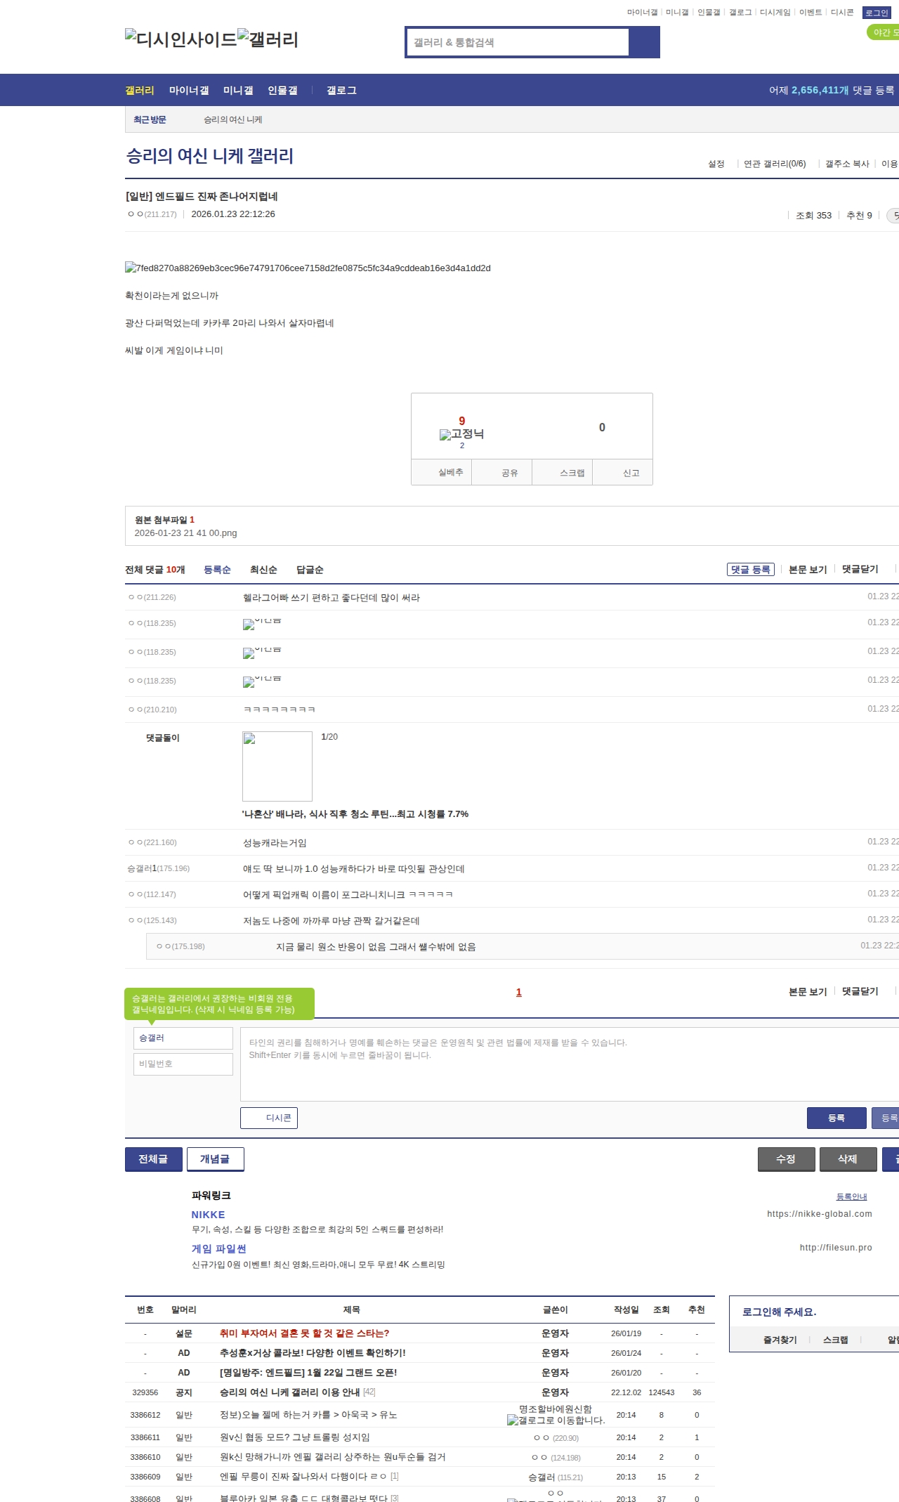Focus the 비밀번호 input field
The image size is (899, 1502).
point(183,1064)
